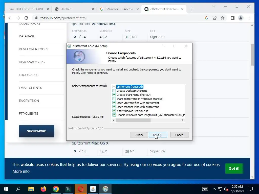
Task: Click the Chrome taskbar icon
Action: coord(56,189)
